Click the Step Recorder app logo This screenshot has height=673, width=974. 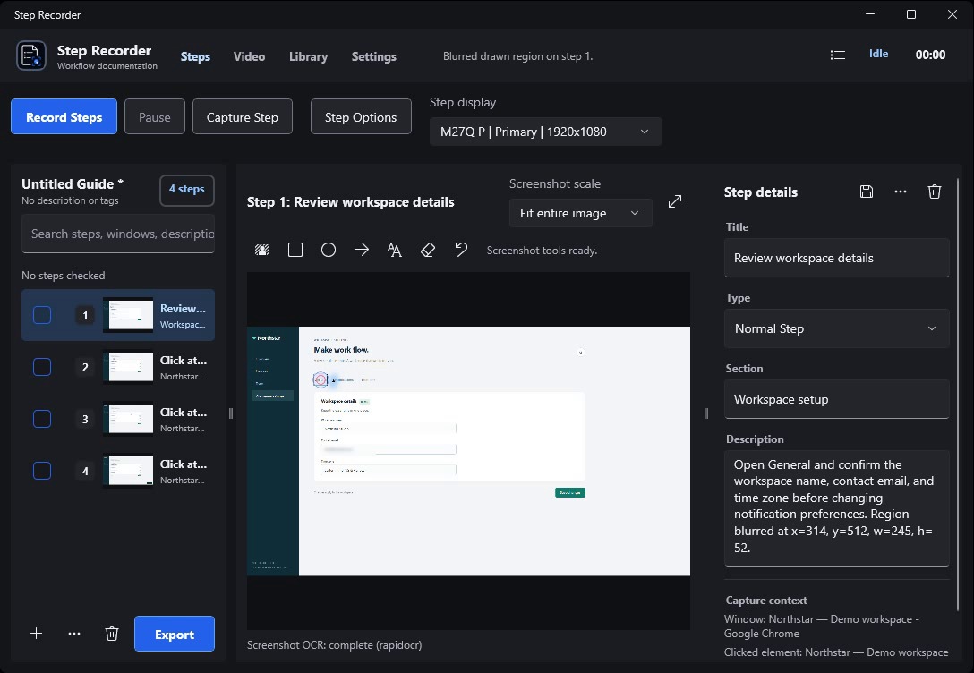tap(31, 55)
